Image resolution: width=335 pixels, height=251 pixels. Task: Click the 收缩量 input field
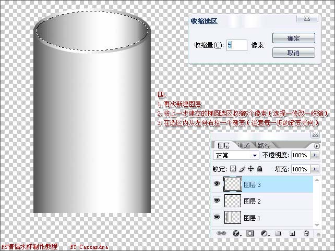coord(237,45)
